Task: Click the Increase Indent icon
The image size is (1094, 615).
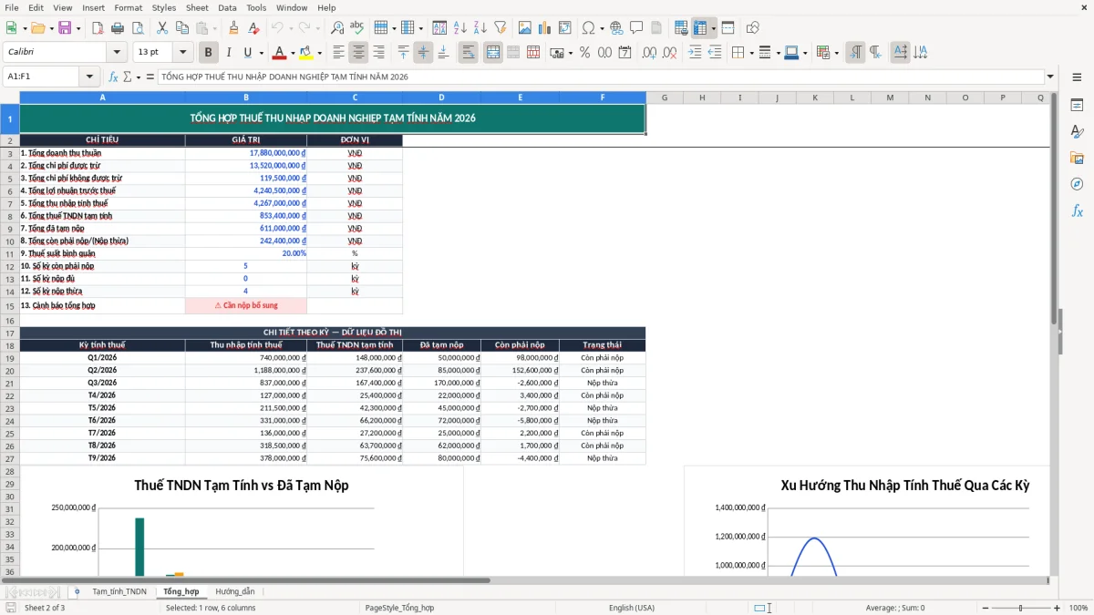Action: point(695,53)
